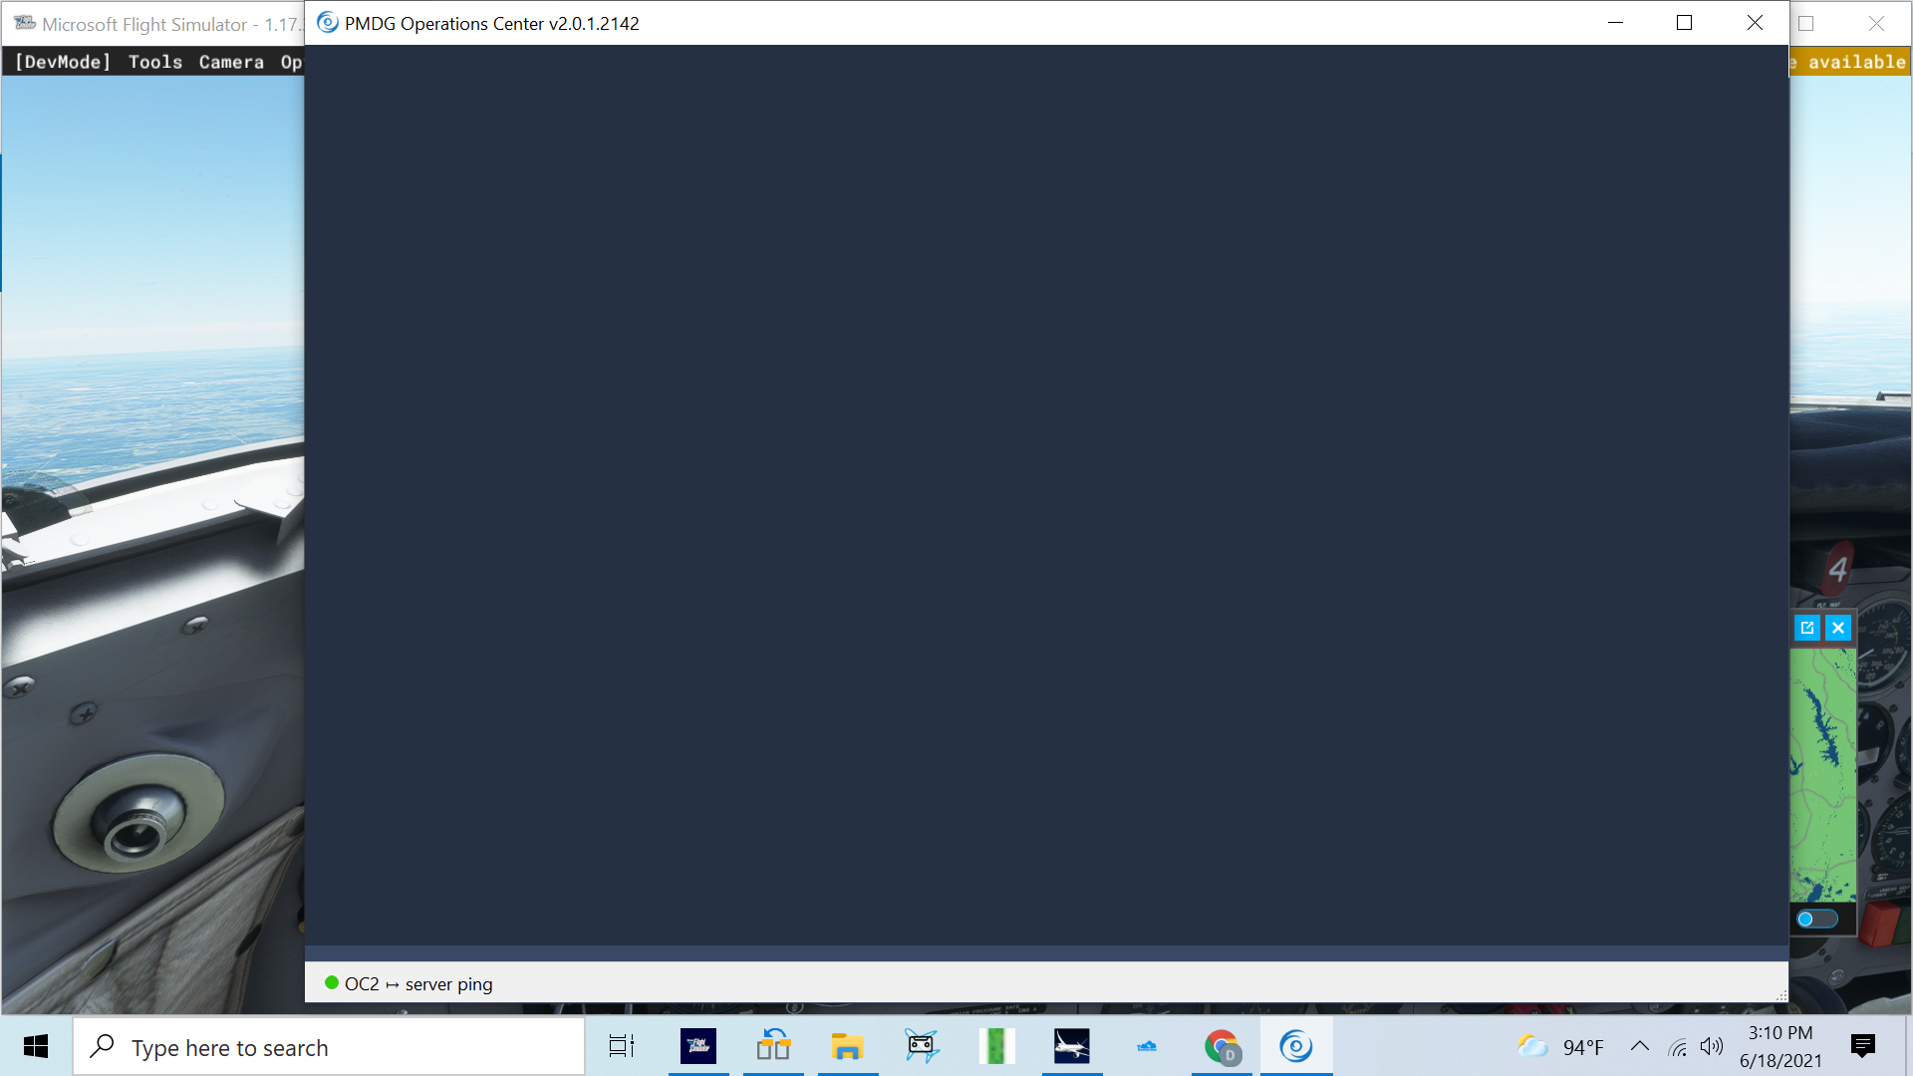
Task: Open the green striped taskbar app
Action: pyautogui.click(x=997, y=1046)
